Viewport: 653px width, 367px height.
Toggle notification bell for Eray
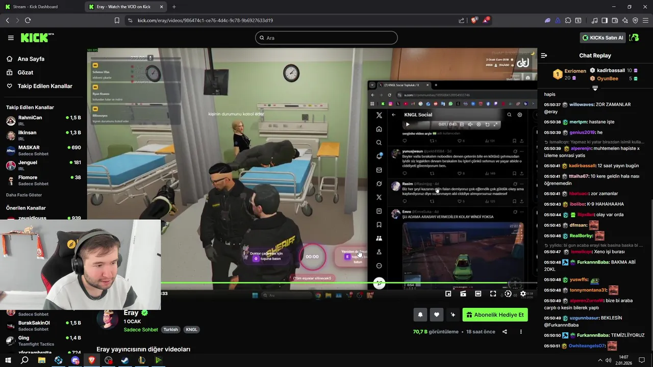tap(420, 315)
